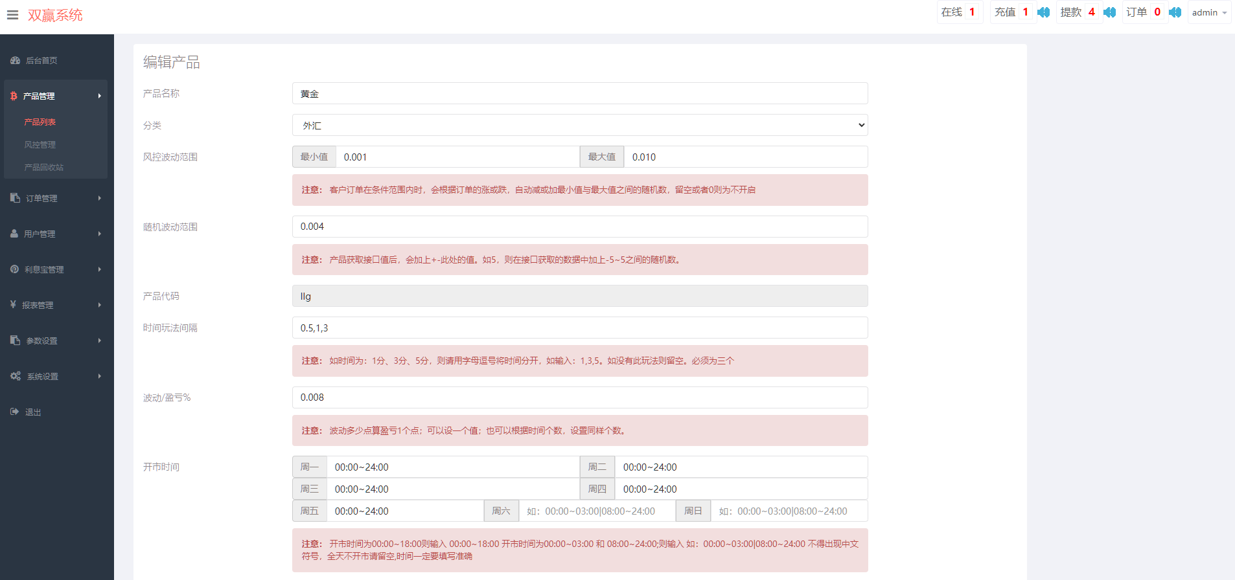Image resolution: width=1235 pixels, height=580 pixels.
Task: Open the 分类 dropdown showing 外汇
Action: click(x=579, y=126)
